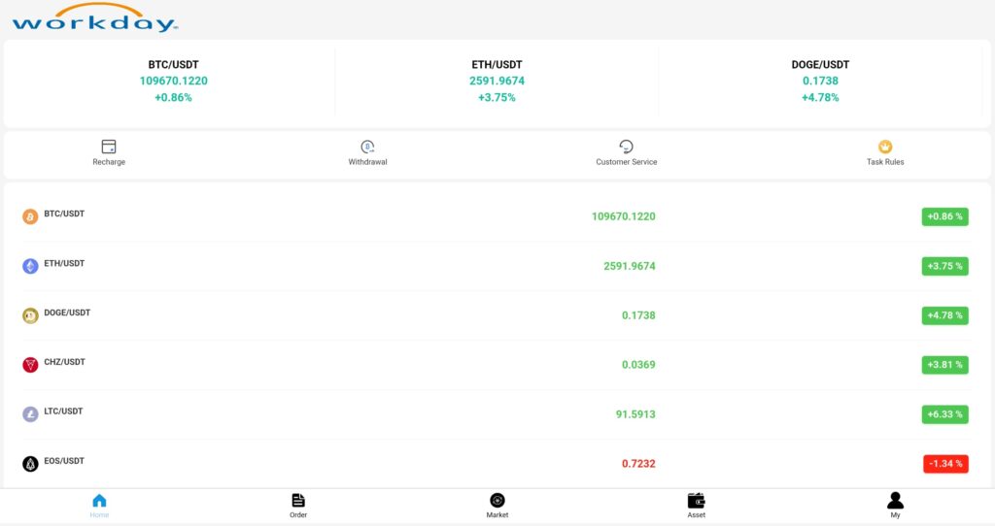The image size is (995, 526).
Task: Click the Withdrawal label
Action: [x=367, y=162]
